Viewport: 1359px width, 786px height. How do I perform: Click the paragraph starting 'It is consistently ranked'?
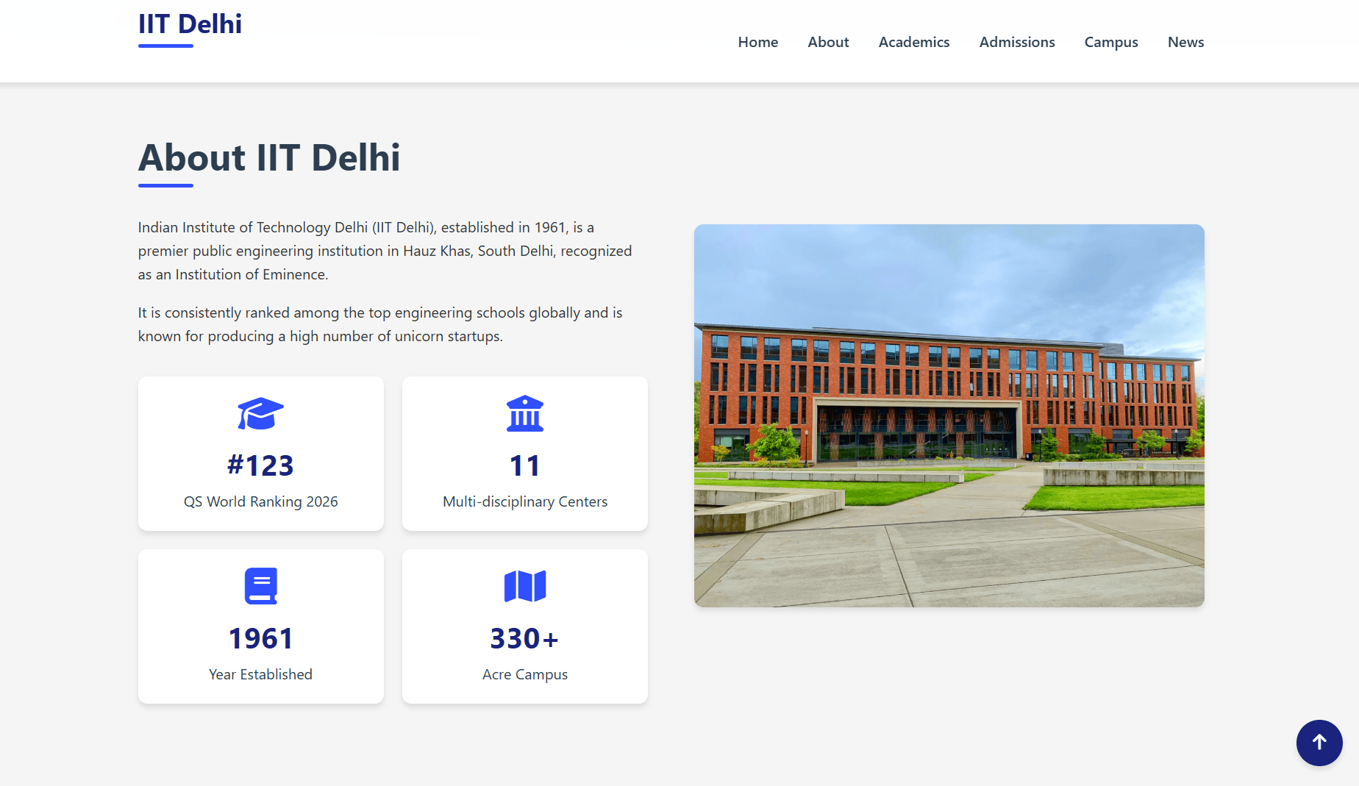click(380, 324)
